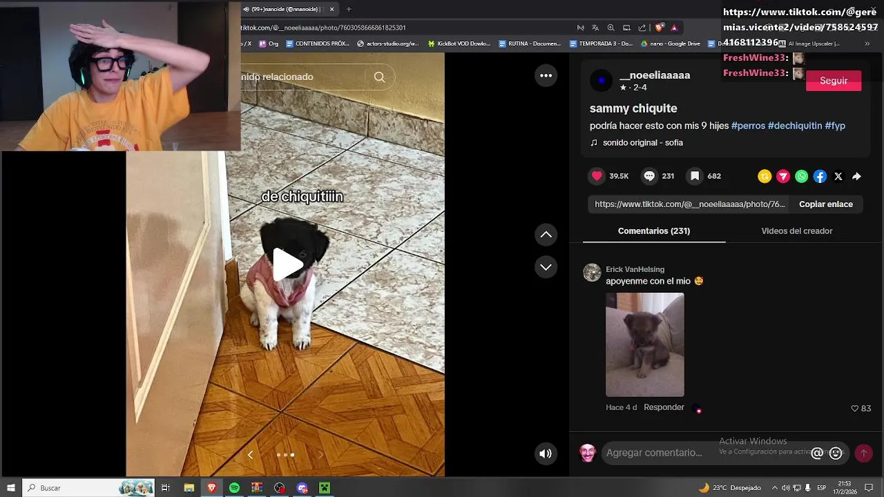Open the Brave Rewards triangle icon
The width and height of the screenshot is (884, 497).
click(x=674, y=28)
